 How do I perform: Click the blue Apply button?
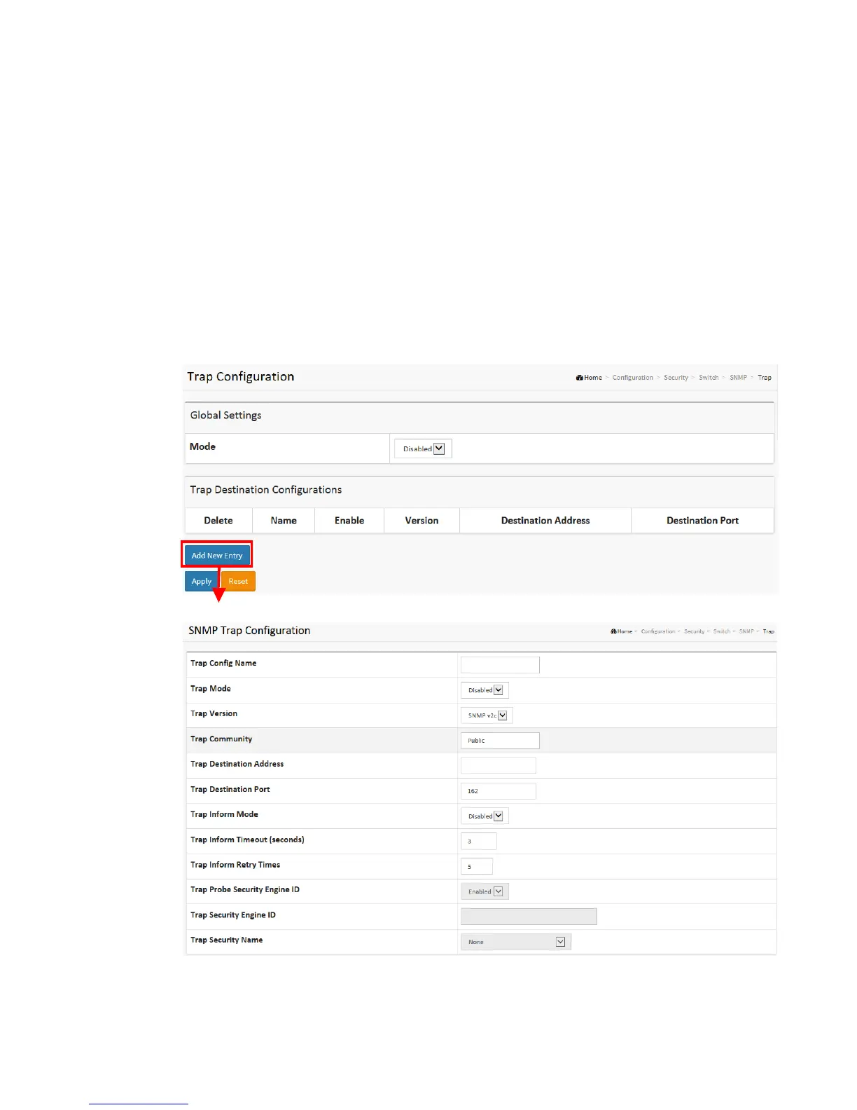coord(202,581)
